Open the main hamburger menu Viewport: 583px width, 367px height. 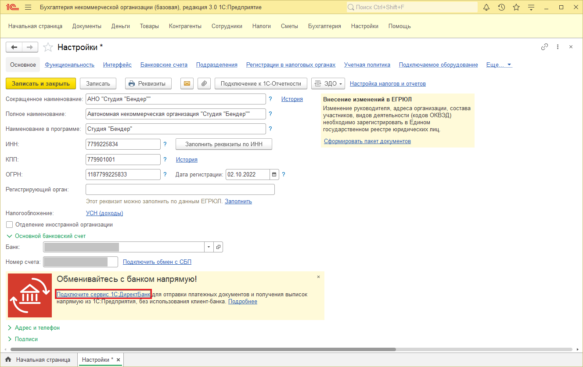[x=28, y=7]
